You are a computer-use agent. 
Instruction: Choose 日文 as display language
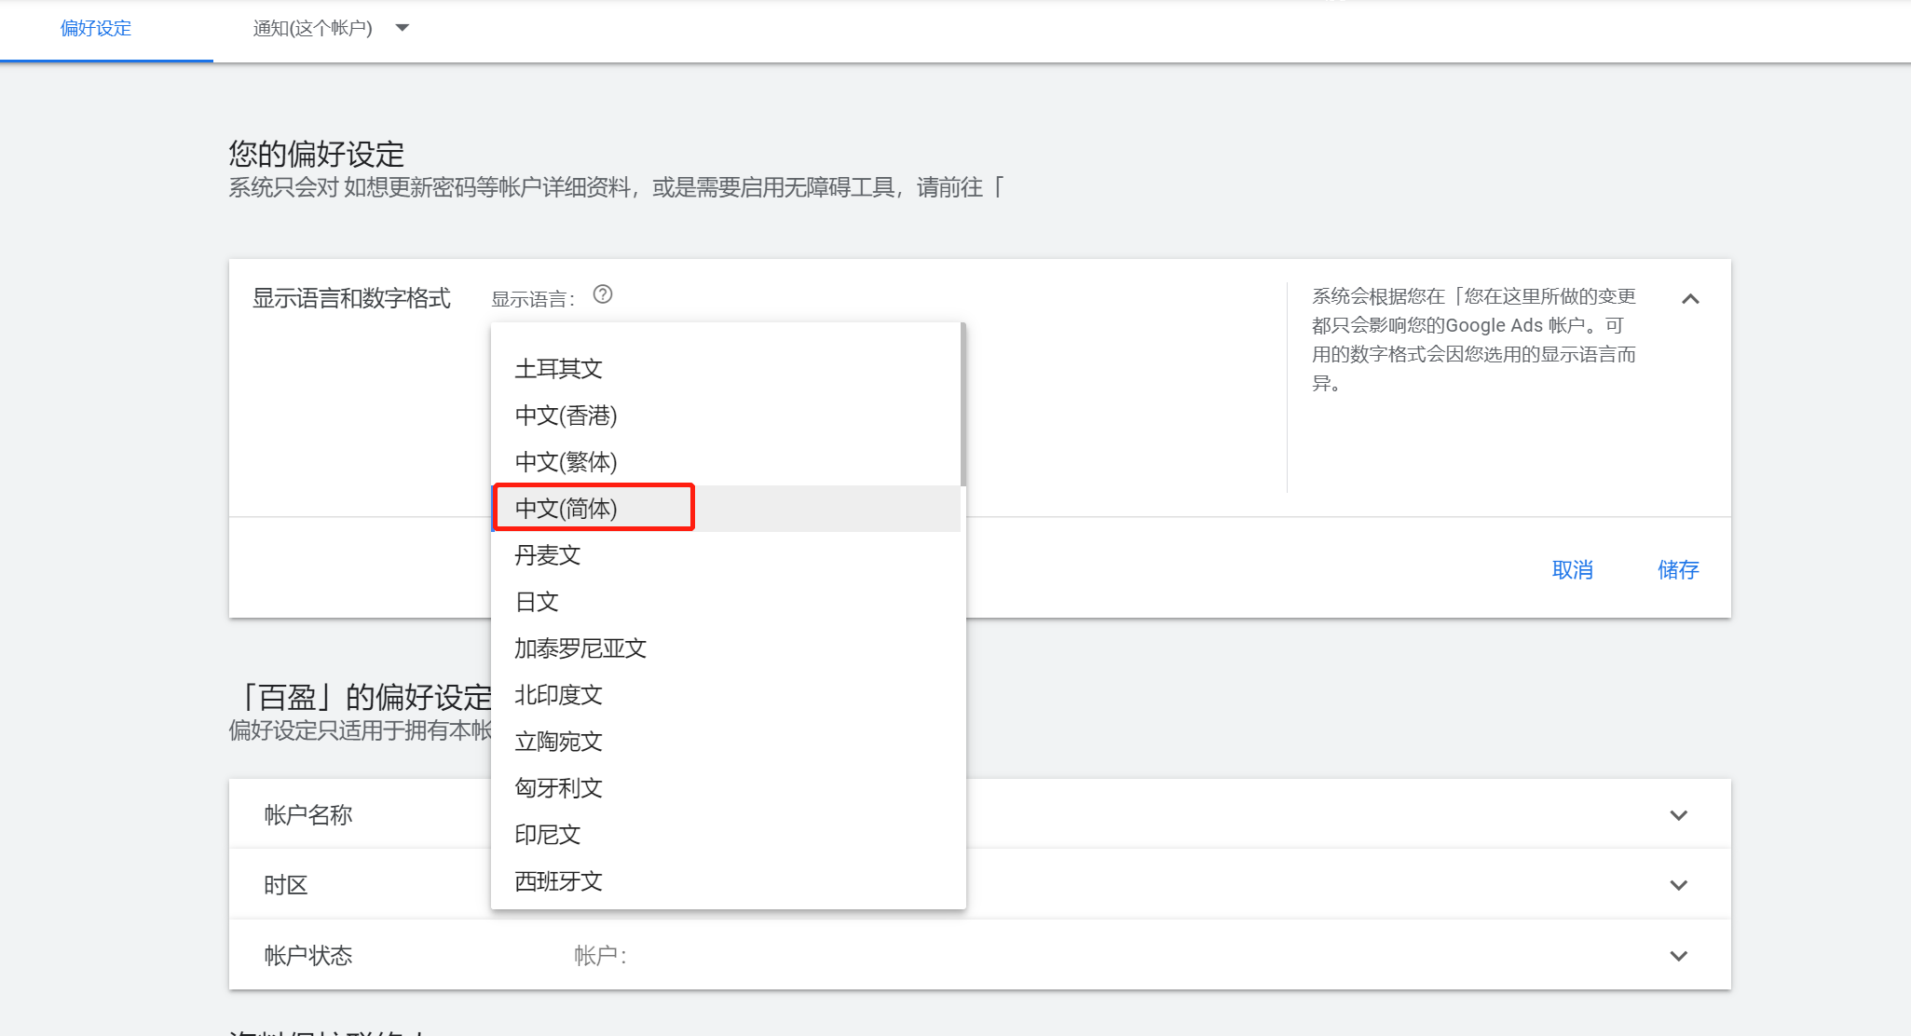pos(535,601)
